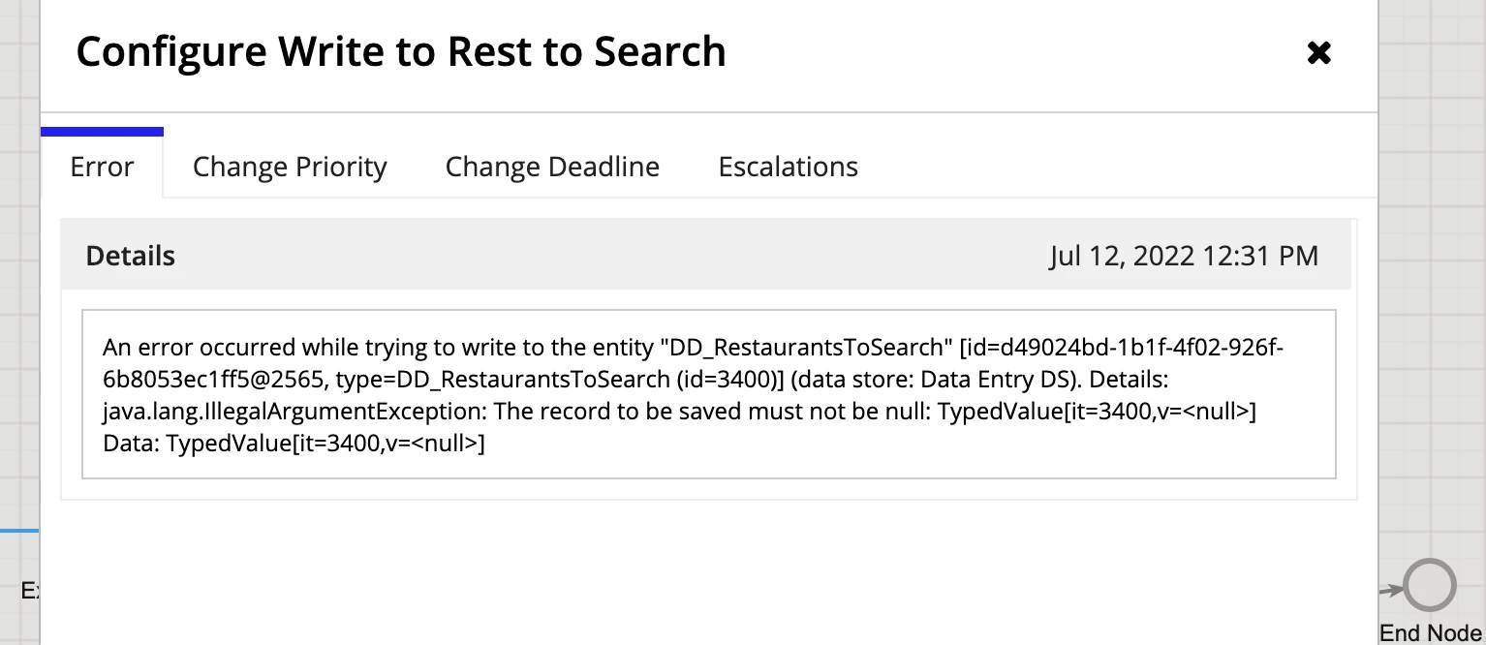This screenshot has height=645, width=1486.
Task: Click the blue indicator bar above Error tab
Action: coord(102,131)
